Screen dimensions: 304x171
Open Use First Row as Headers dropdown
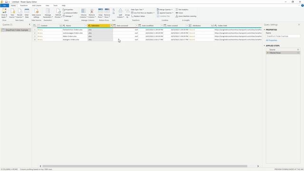point(142,13)
